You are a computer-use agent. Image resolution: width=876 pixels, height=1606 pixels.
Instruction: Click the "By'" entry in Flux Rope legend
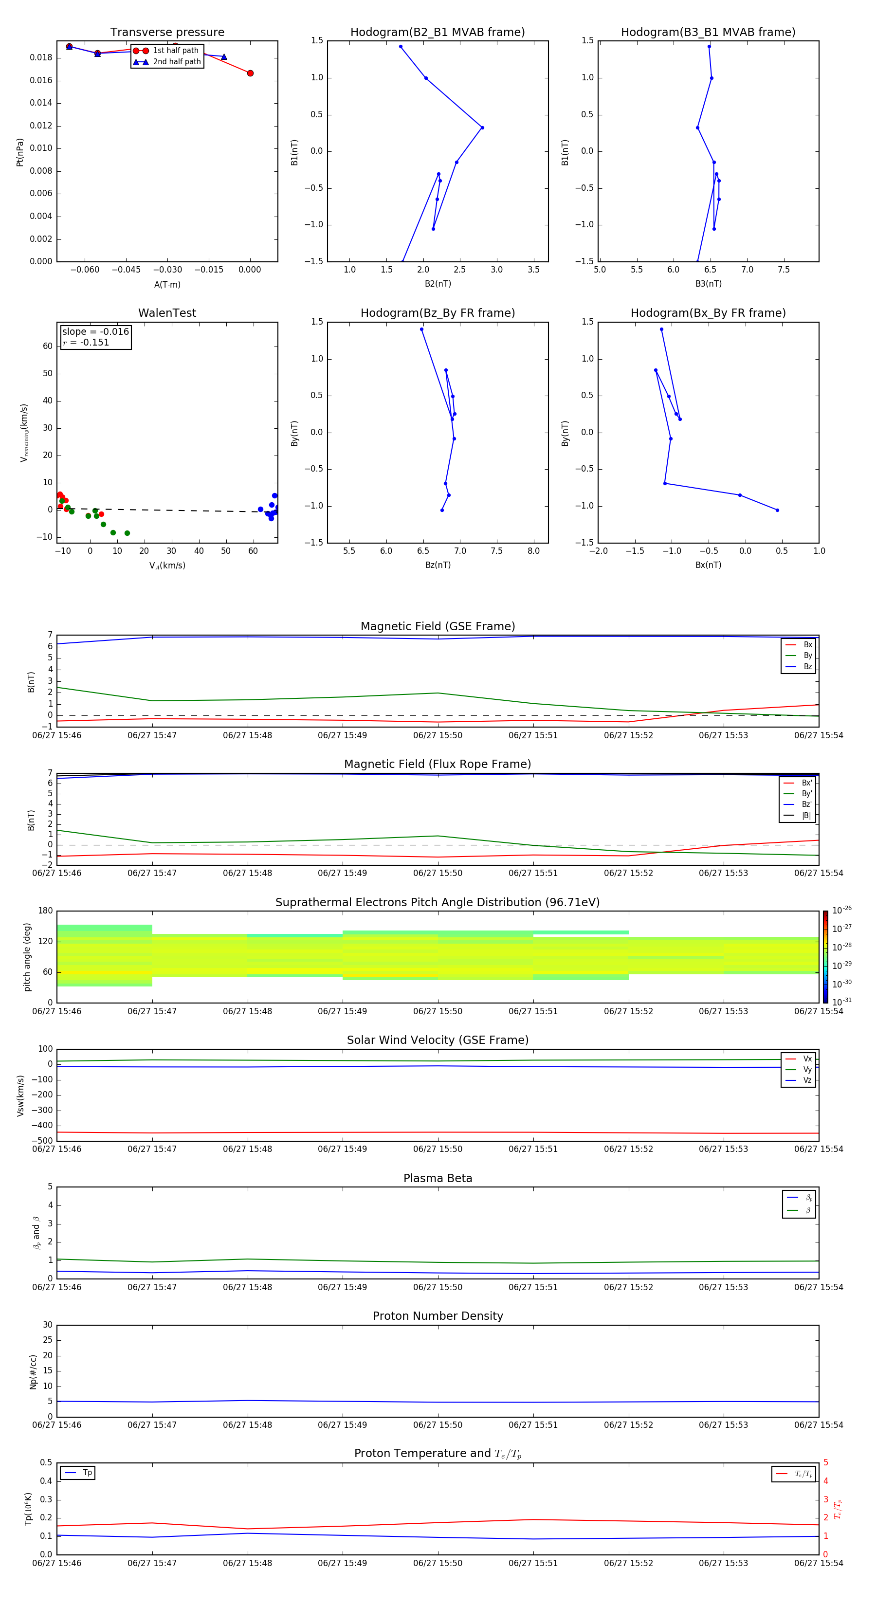click(x=798, y=794)
